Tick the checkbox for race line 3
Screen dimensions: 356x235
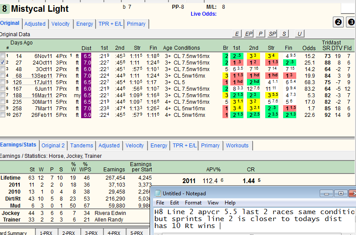[2, 69]
